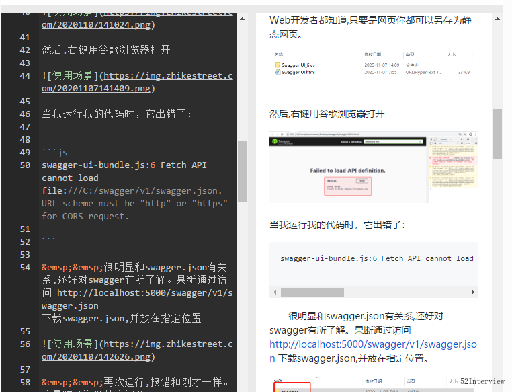
Task: Click the preview pane scrollbar up arrow
Action: 497,19
